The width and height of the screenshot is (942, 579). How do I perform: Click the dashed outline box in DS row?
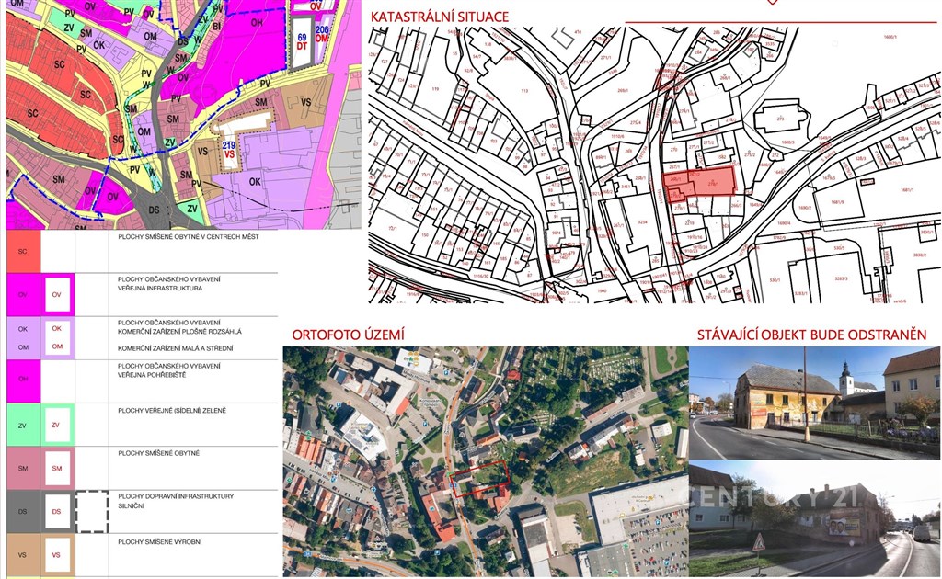[92, 511]
